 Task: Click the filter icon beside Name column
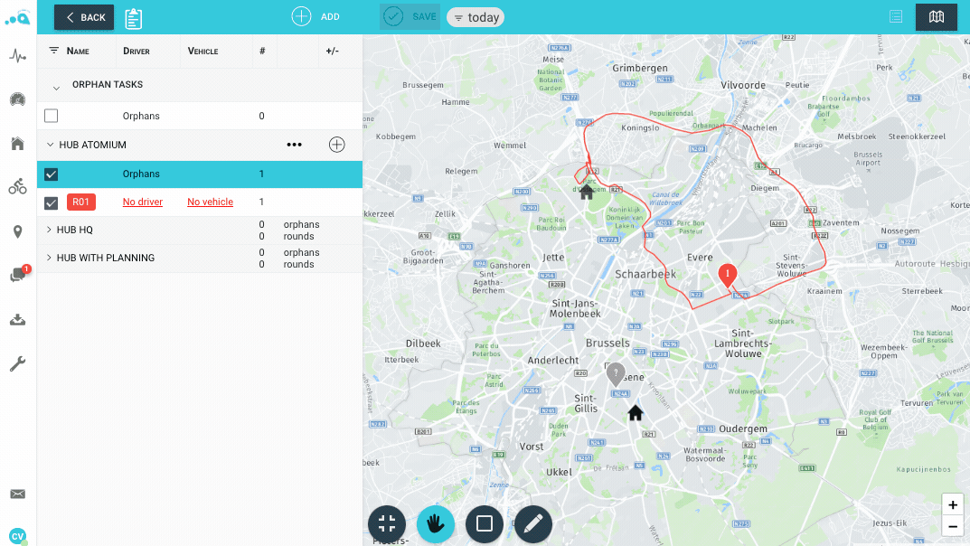click(x=54, y=50)
